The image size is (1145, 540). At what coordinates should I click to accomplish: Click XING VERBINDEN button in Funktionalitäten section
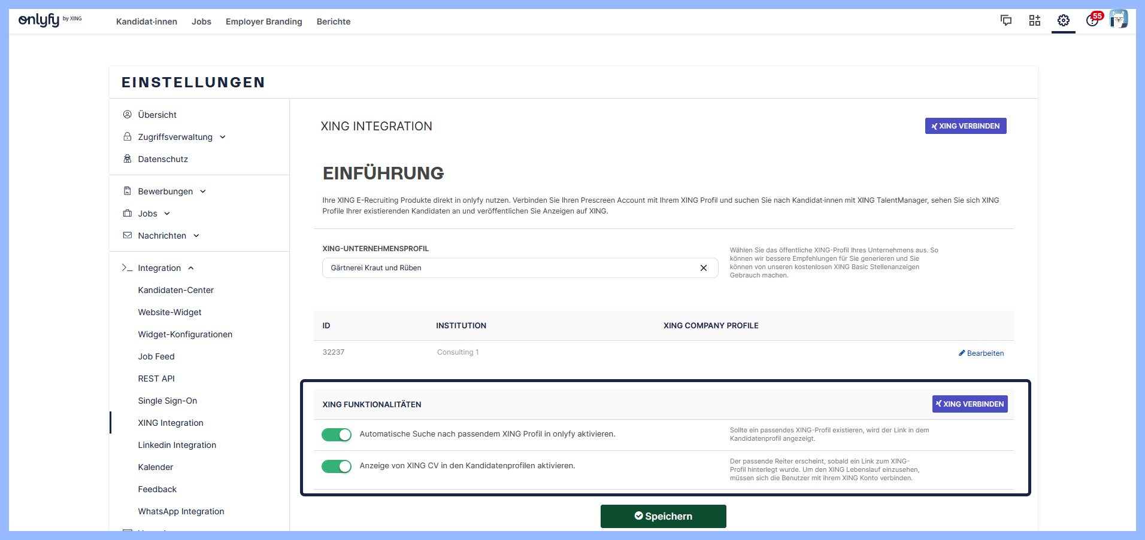coord(970,404)
